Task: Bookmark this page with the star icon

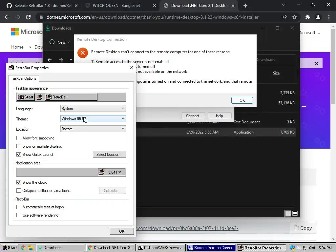Action: tap(295, 17)
